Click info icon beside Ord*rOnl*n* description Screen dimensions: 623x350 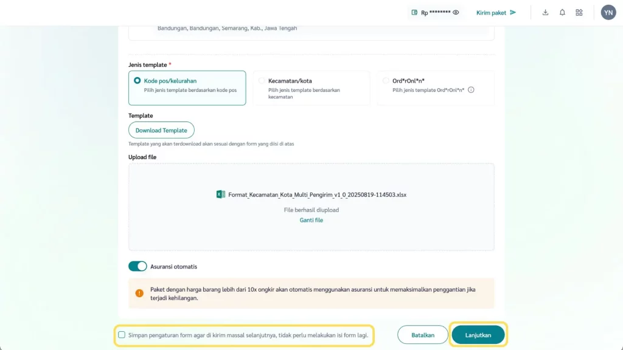coord(471,90)
